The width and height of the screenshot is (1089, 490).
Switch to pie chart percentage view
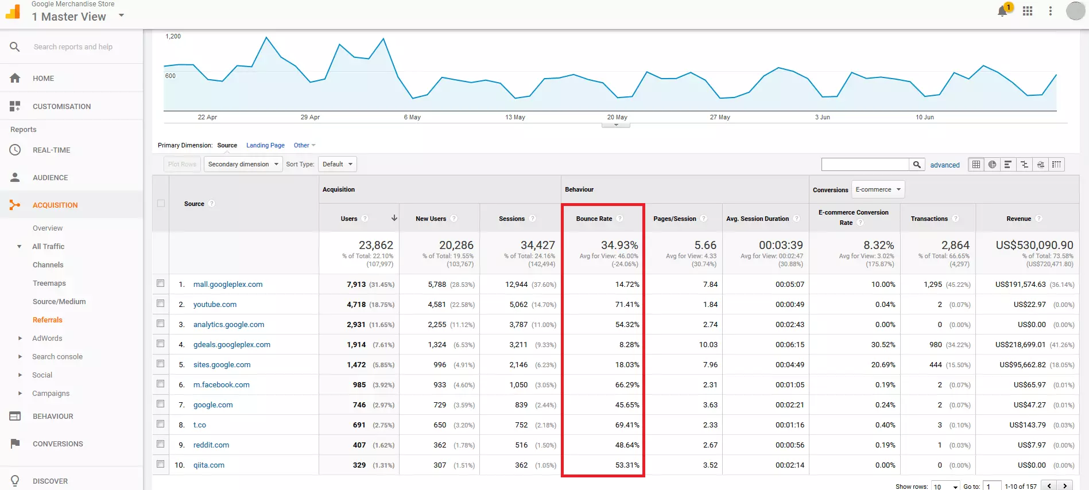tap(992, 165)
